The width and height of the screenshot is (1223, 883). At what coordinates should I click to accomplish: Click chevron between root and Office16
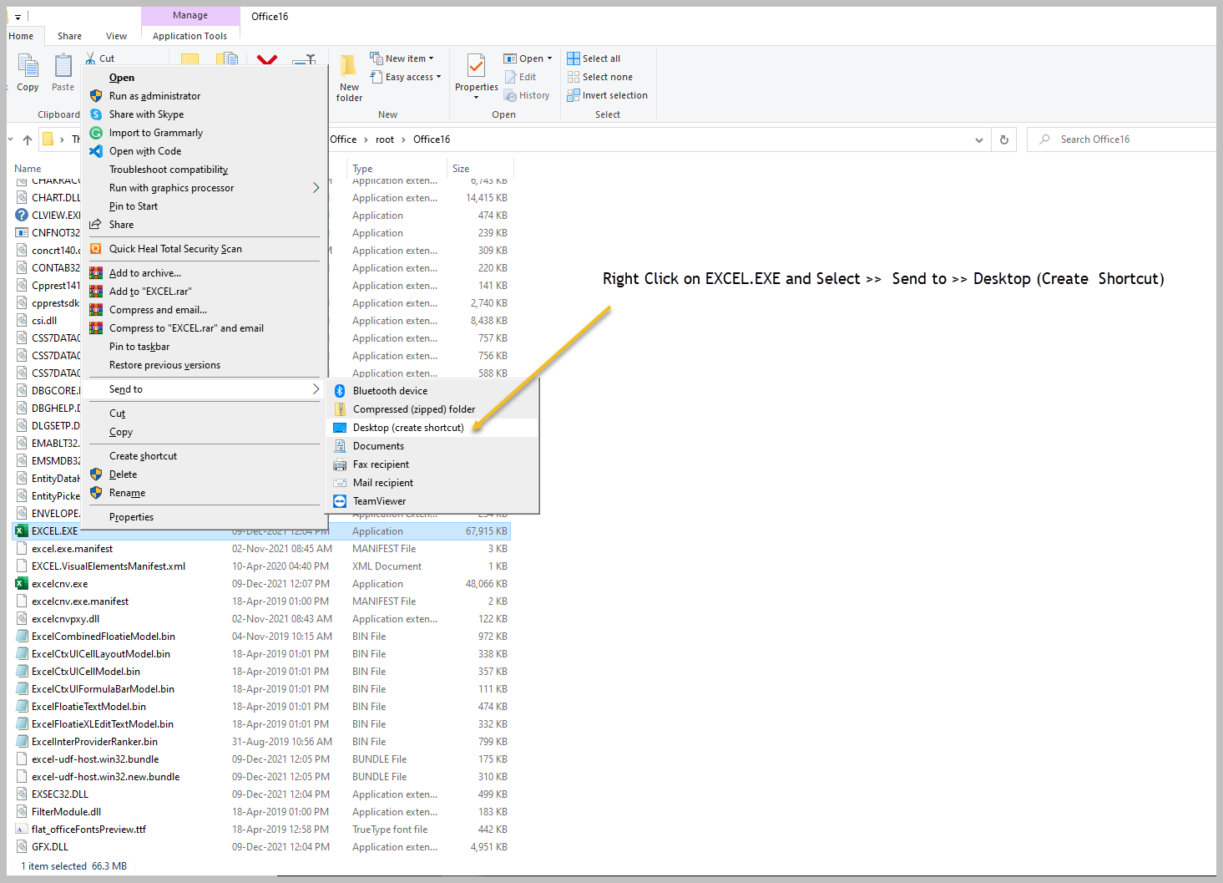[403, 140]
